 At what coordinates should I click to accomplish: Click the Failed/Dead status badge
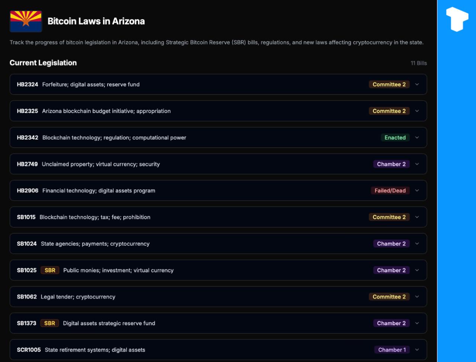coord(390,190)
